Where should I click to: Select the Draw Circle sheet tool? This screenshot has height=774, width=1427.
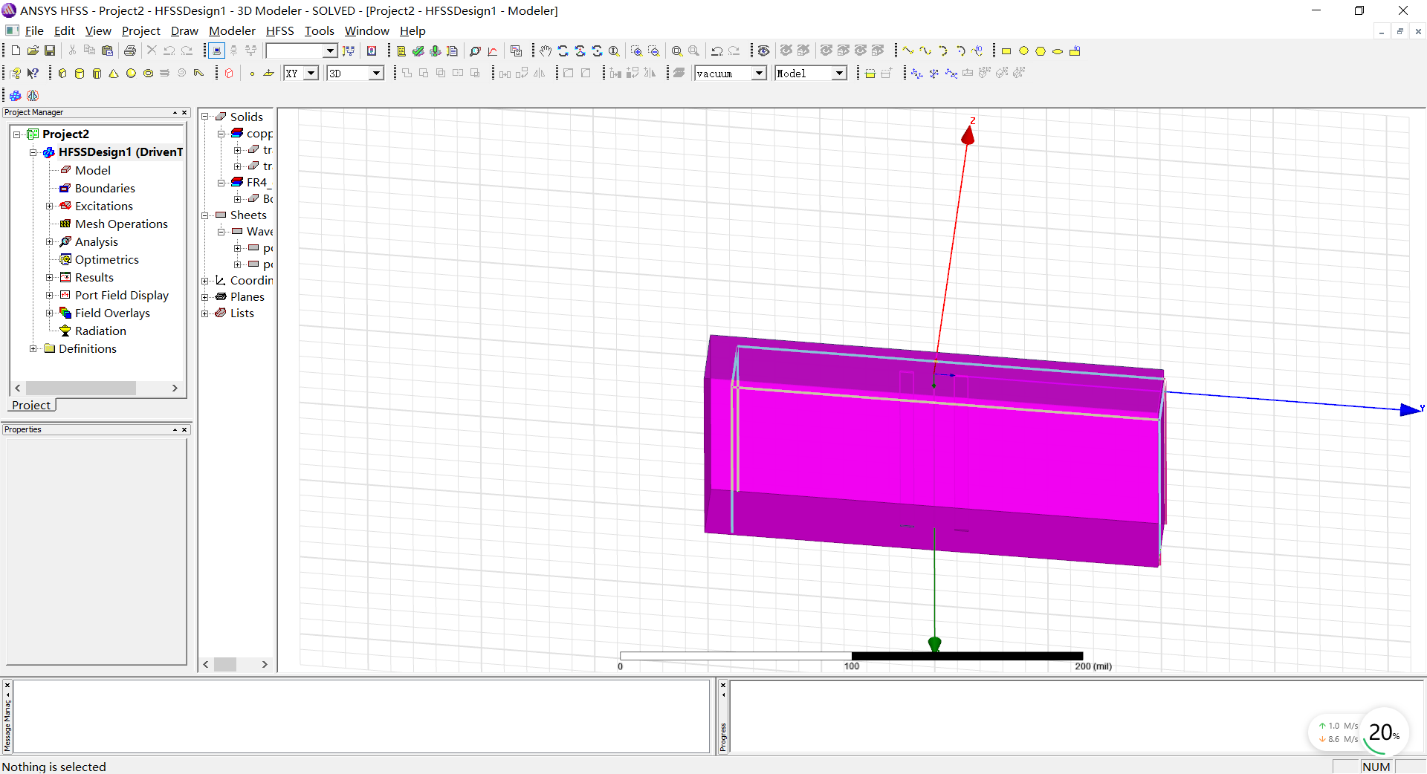point(1023,51)
